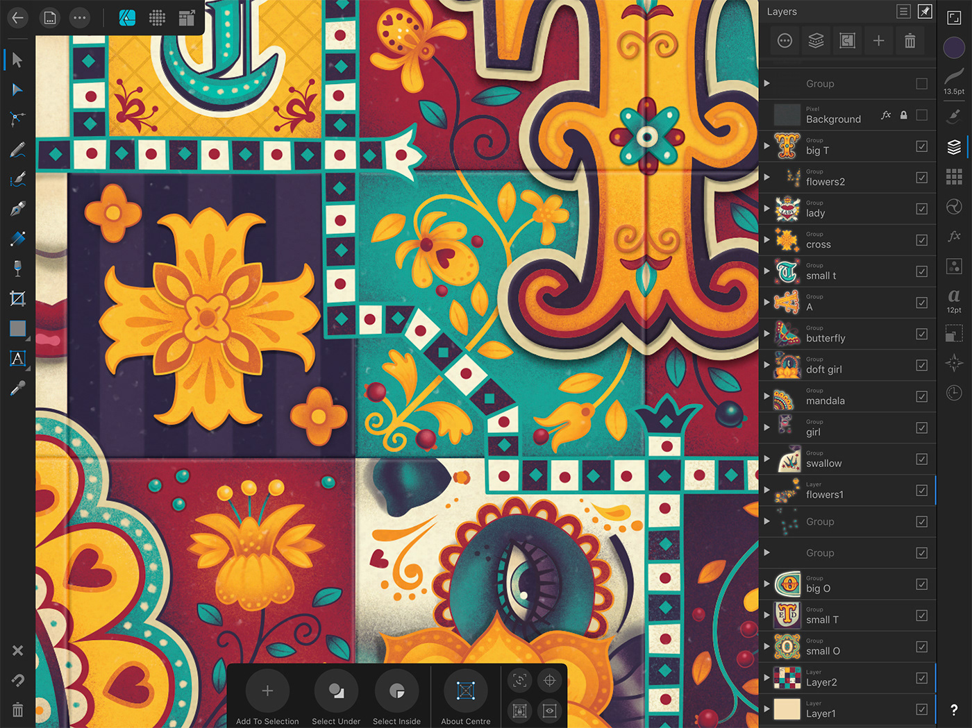
Task: Hide the flowers2 layer
Action: pyautogui.click(x=921, y=178)
